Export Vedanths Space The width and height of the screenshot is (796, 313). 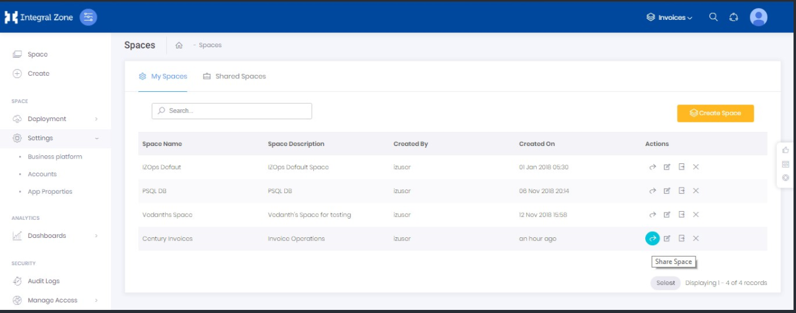[681, 214]
